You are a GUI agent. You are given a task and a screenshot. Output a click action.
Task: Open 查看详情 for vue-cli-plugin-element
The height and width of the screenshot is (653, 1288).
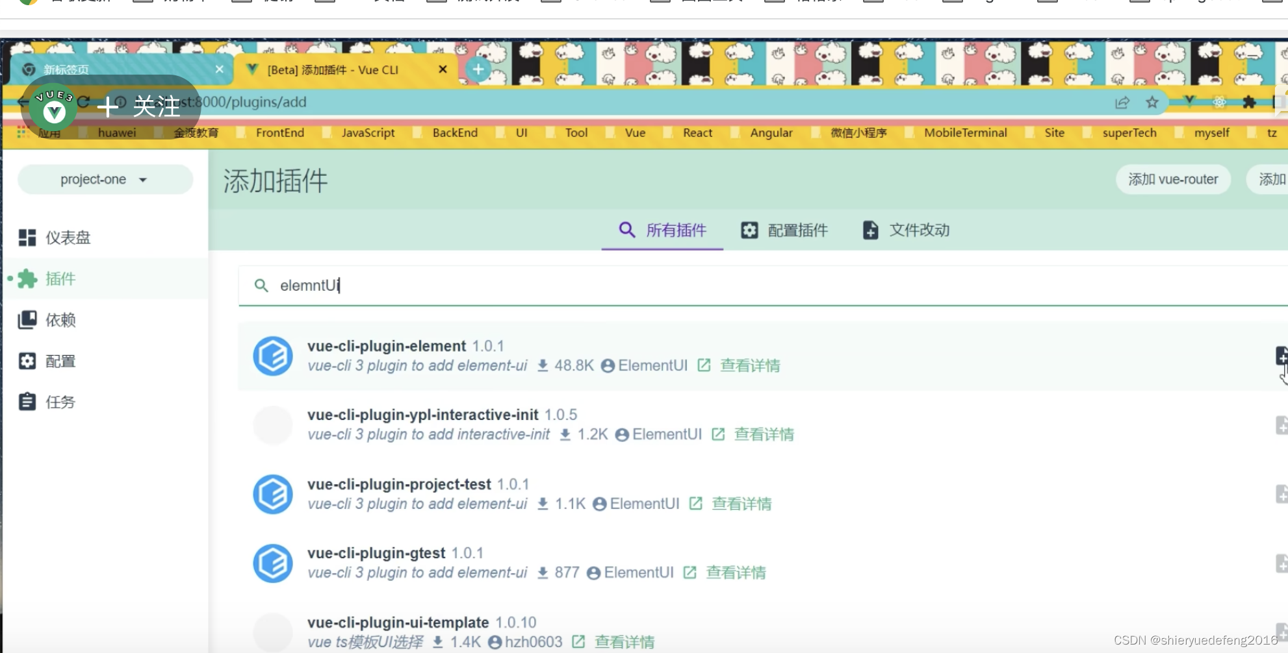[x=749, y=365]
